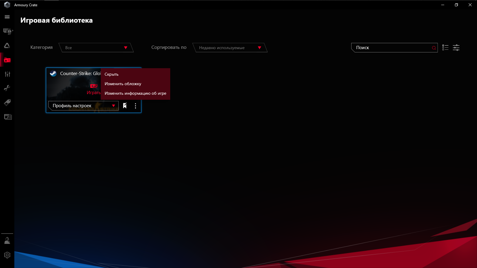This screenshot has width=477, height=268.
Task: Click the Counter-Strike game title
Action: [x=80, y=74]
